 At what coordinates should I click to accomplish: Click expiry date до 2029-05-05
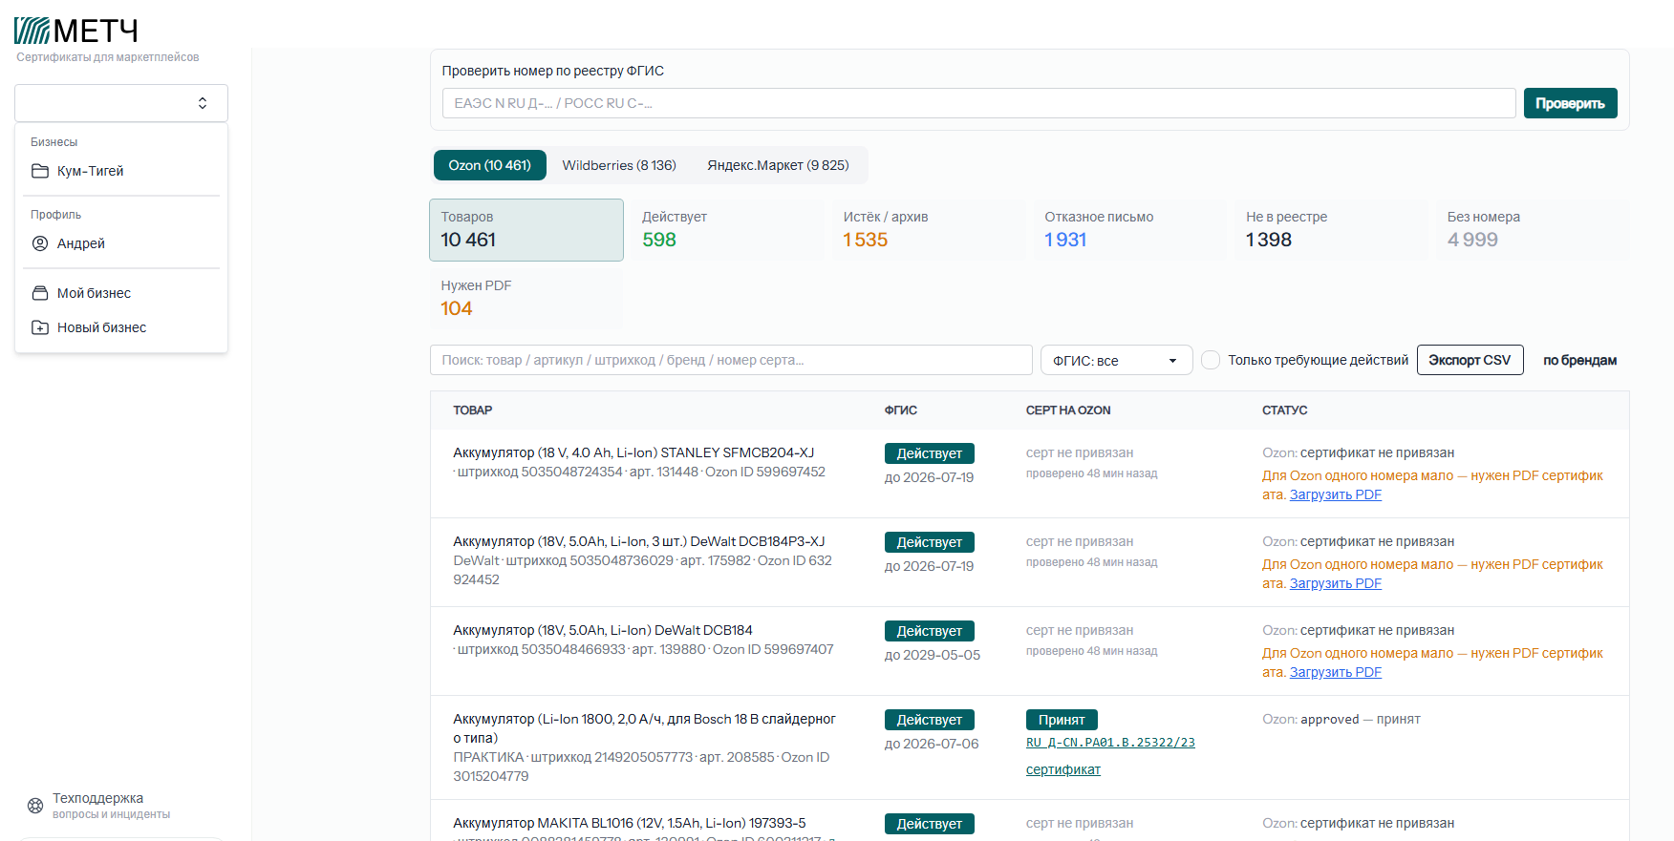933,655
